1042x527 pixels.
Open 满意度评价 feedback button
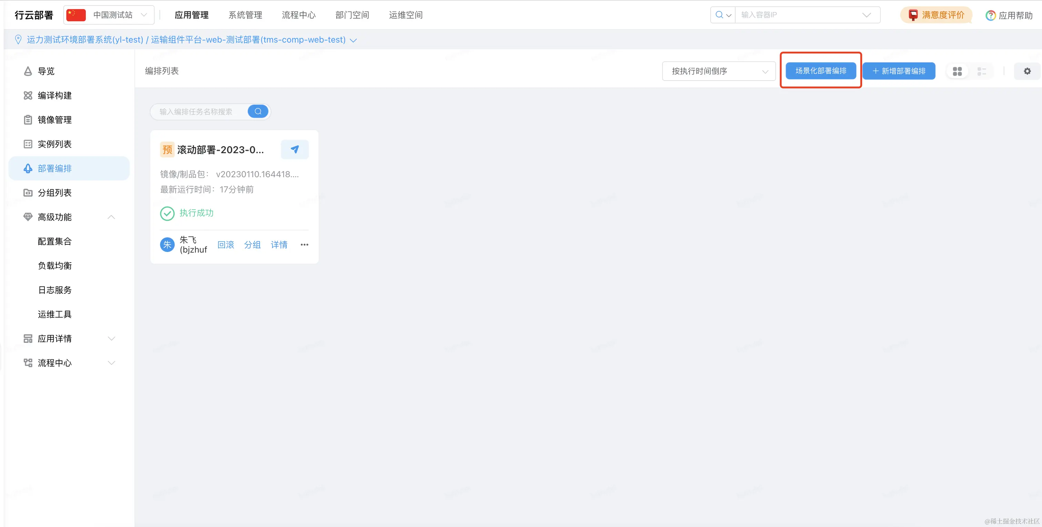click(936, 15)
